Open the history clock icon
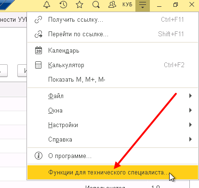 tap(63, 5)
